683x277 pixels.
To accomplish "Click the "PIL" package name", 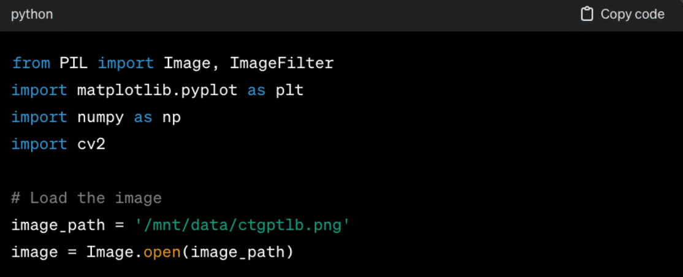I will click(73, 63).
